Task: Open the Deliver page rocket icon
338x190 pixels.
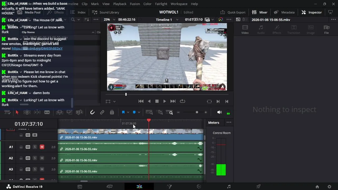Action: point(259,187)
